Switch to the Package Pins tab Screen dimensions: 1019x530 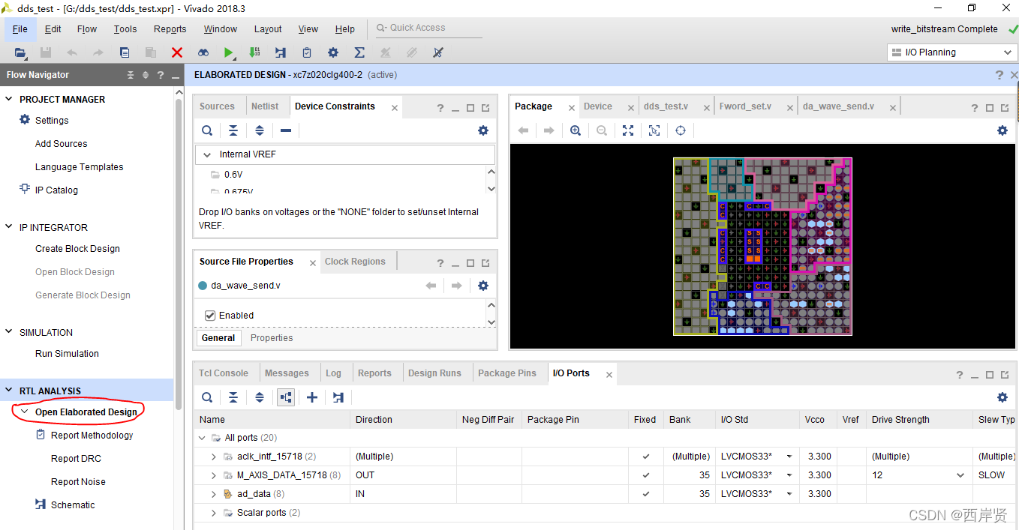coord(507,373)
